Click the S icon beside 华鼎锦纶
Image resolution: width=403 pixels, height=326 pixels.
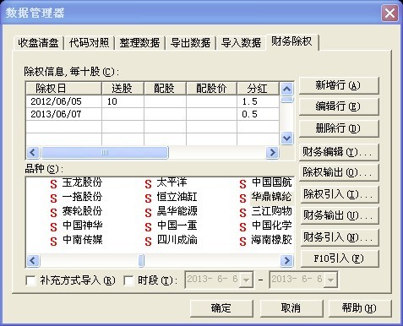click(x=242, y=198)
